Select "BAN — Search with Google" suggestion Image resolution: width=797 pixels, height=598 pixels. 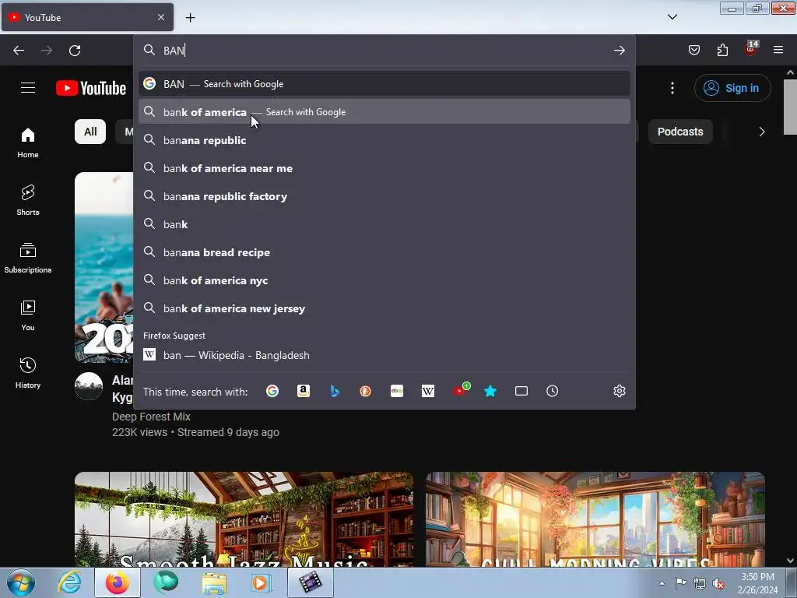384,84
